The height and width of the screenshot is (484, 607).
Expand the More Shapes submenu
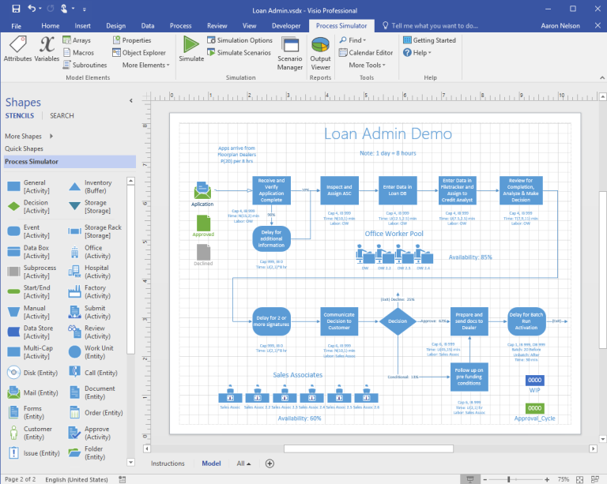[29, 136]
